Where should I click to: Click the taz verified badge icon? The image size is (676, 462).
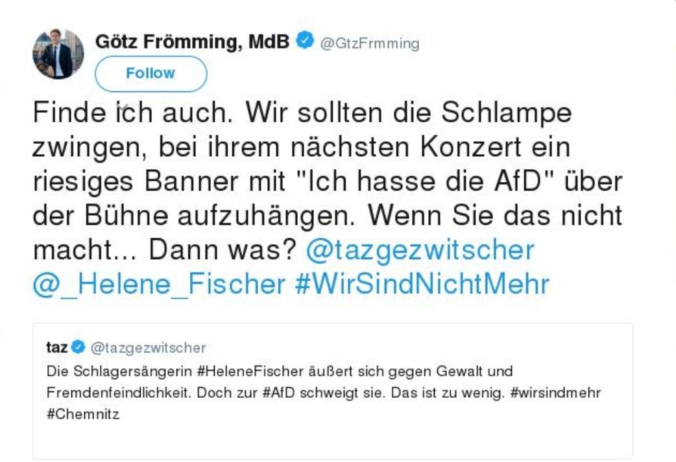coord(78,348)
